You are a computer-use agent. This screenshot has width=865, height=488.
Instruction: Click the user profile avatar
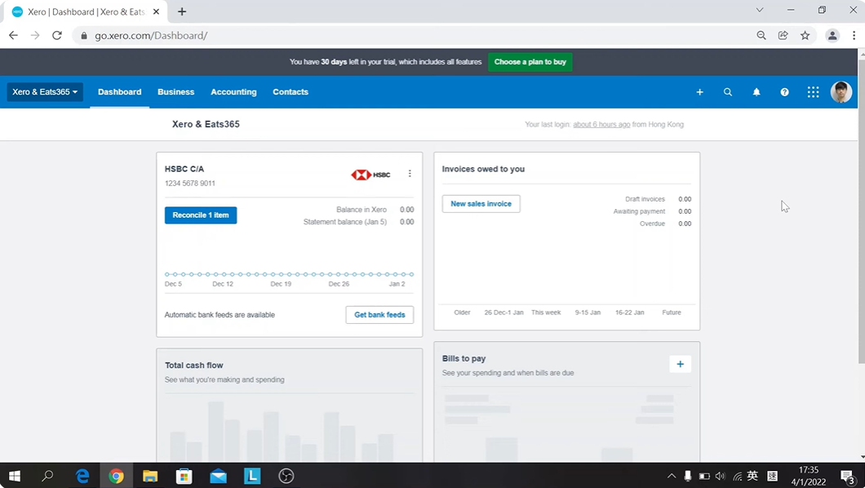(x=841, y=92)
